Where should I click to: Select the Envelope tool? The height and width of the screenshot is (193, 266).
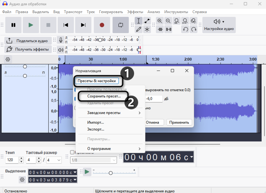pos(147,21)
